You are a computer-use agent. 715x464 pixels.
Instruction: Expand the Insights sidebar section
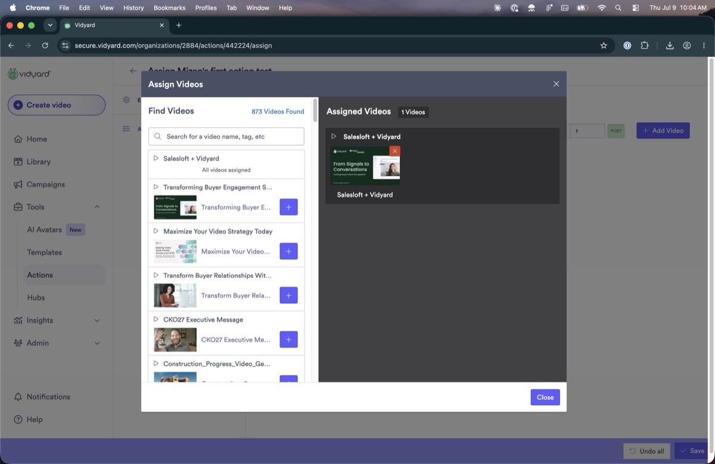(97, 320)
